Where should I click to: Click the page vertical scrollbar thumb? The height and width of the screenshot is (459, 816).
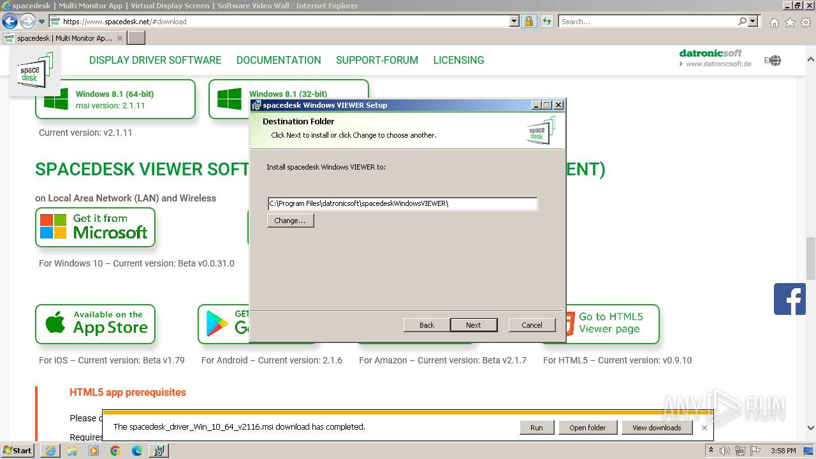point(810,258)
